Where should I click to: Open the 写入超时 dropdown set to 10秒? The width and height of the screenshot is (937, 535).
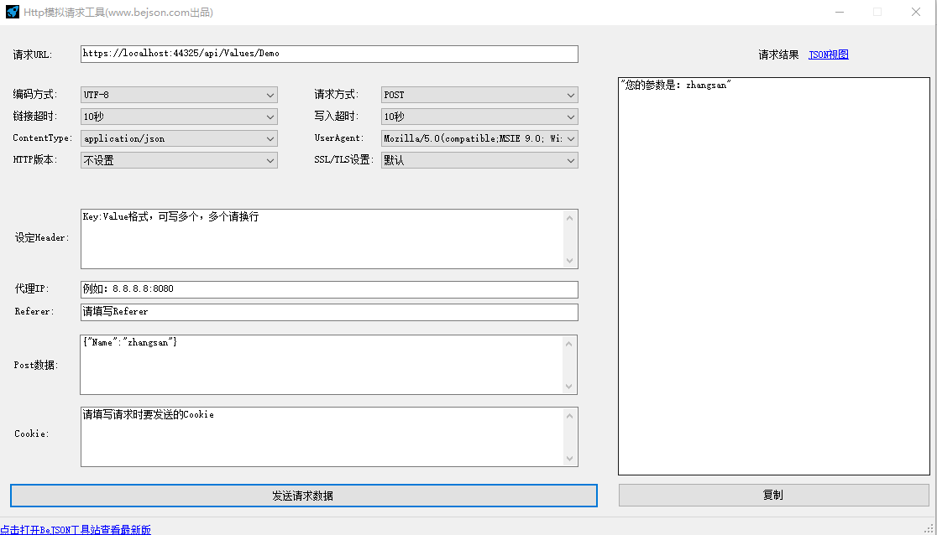click(570, 116)
